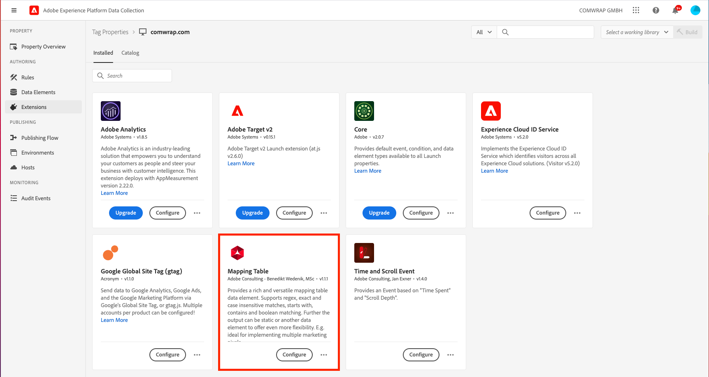Viewport: 709px width, 377px height.
Task: Configure the Core extension
Action: click(x=421, y=213)
